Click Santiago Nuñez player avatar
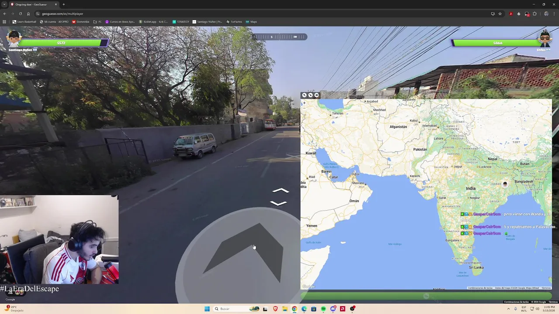Image resolution: width=559 pixels, height=314 pixels. (14, 39)
